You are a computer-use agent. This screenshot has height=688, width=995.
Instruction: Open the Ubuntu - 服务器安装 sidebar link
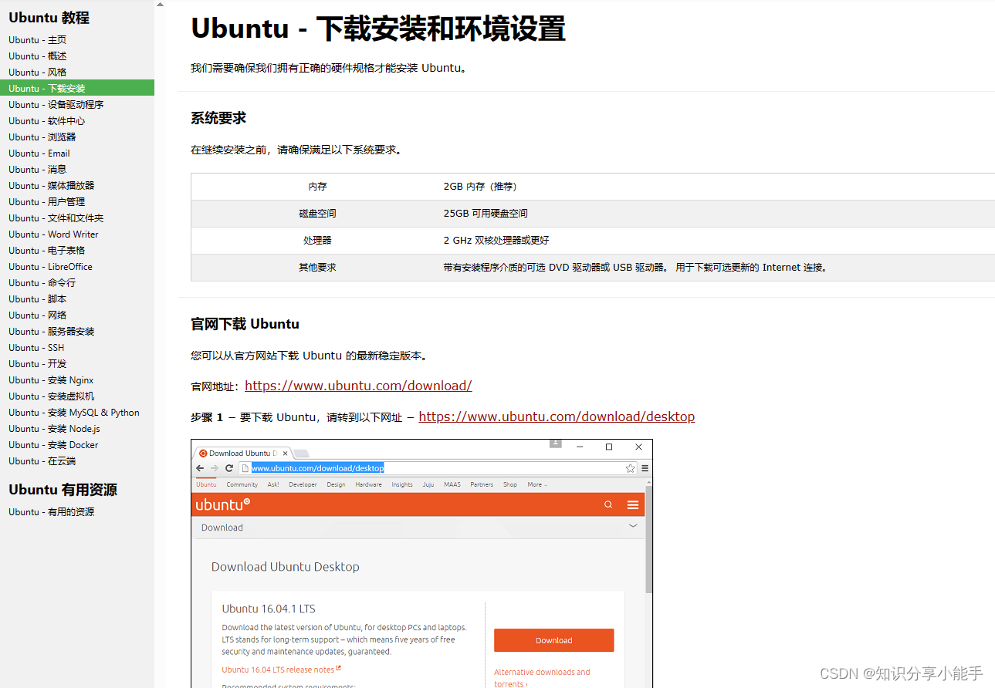52,331
